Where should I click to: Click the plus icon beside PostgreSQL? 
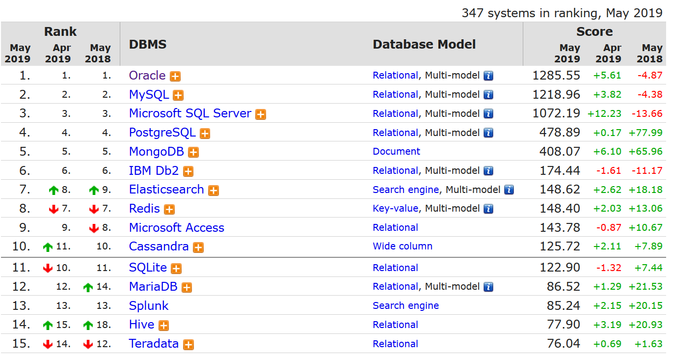205,134
